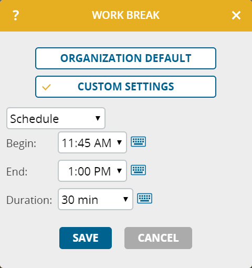Screen dimensions: 252x268
Task: Select Organization Default option
Action: pos(125,58)
